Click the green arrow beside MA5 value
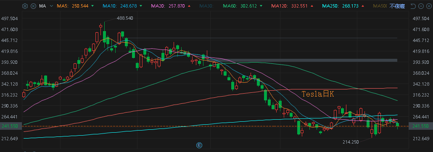This screenshot has width=433, height=152. pos(92,6)
